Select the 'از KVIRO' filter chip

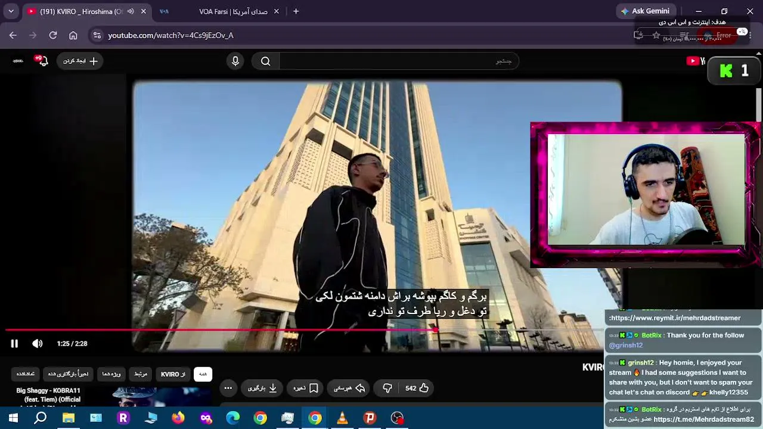pyautogui.click(x=173, y=374)
